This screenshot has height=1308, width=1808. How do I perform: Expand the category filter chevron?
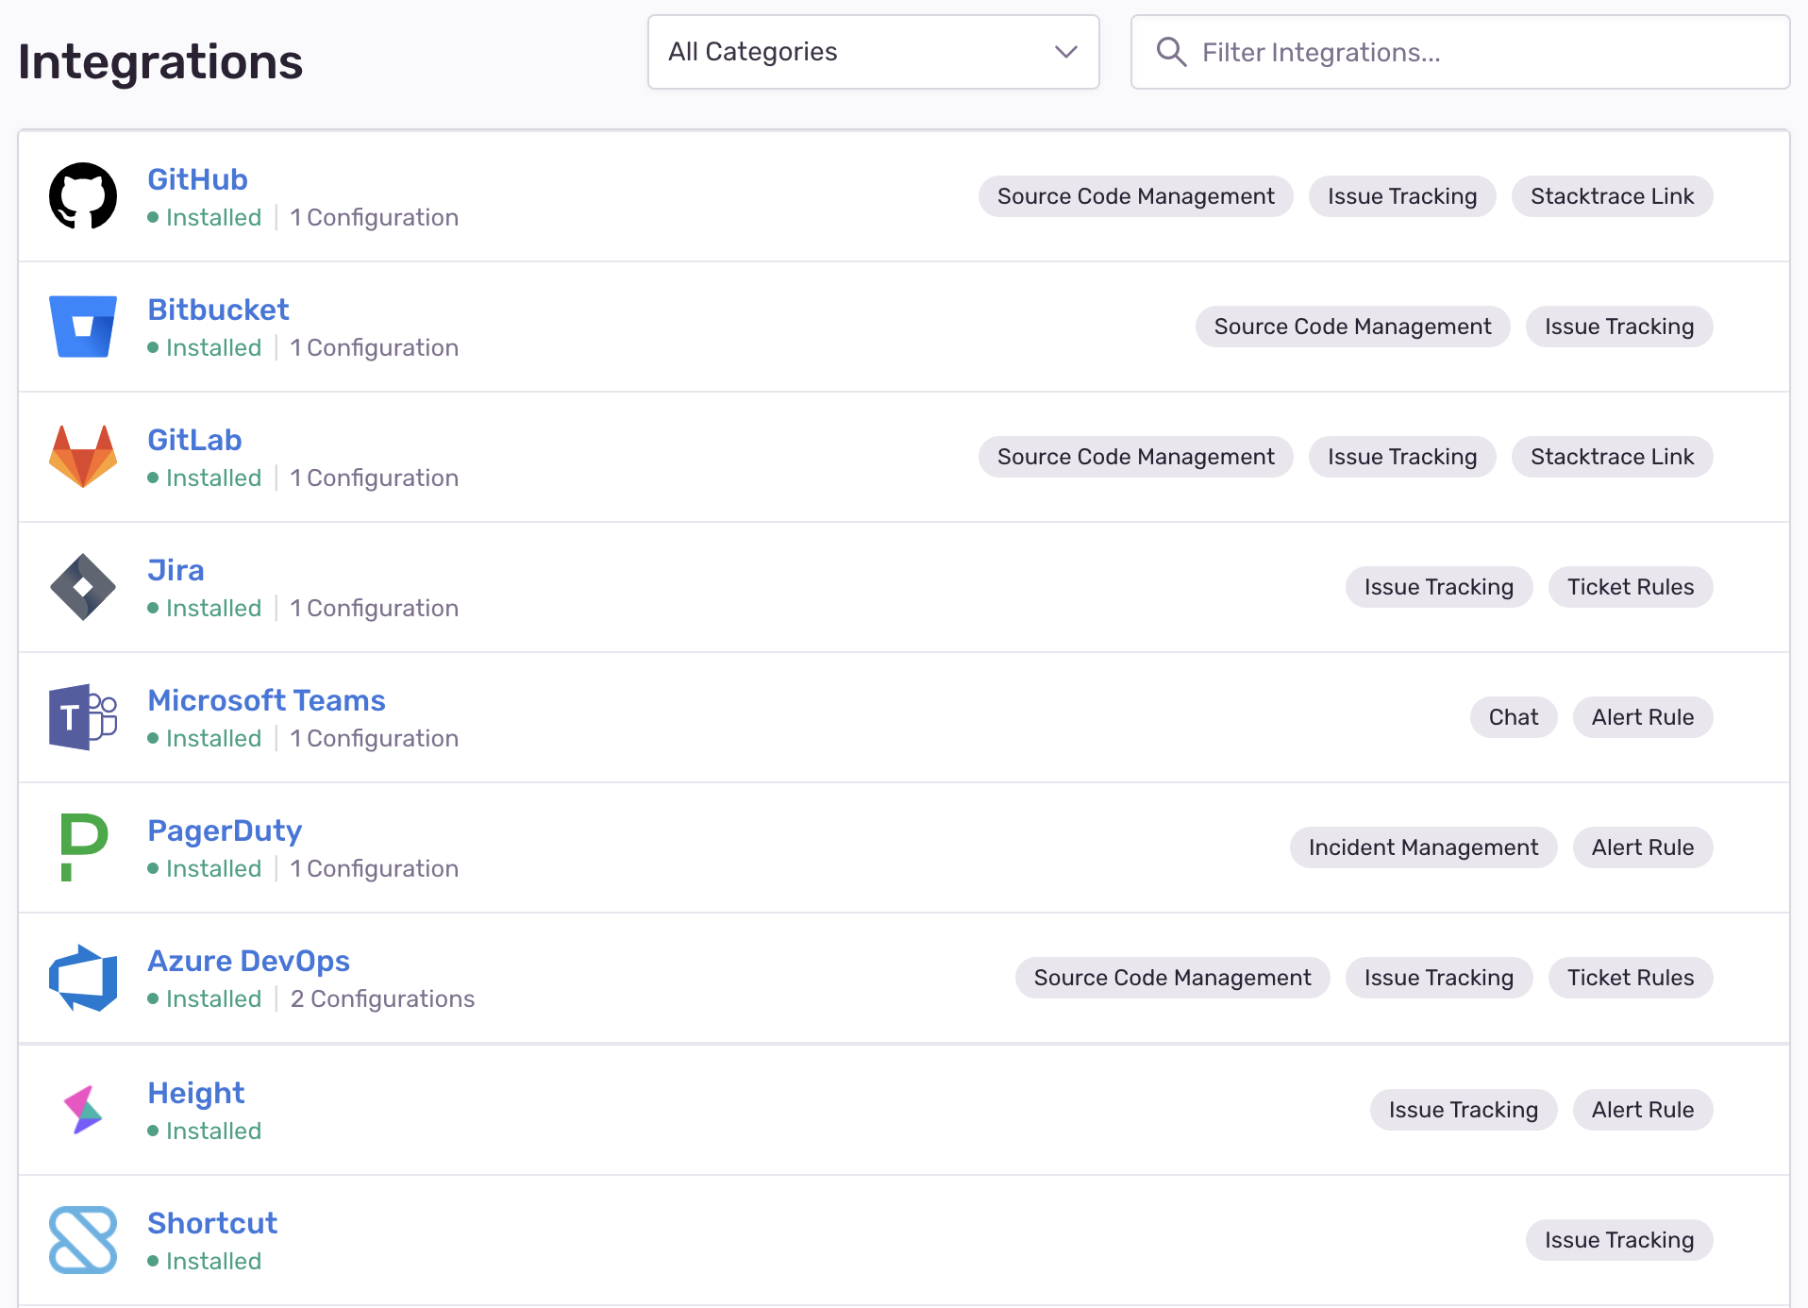(x=1066, y=53)
